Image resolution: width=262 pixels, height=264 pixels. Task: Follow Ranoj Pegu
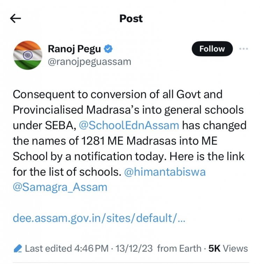click(x=212, y=49)
